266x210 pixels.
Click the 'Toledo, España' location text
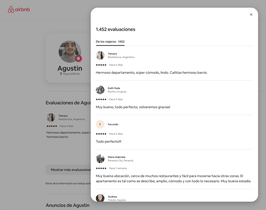[117, 200]
